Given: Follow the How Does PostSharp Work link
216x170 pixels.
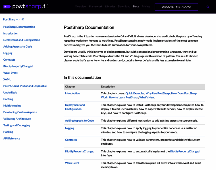Looking at the screenshot, I should pos(184,93).
